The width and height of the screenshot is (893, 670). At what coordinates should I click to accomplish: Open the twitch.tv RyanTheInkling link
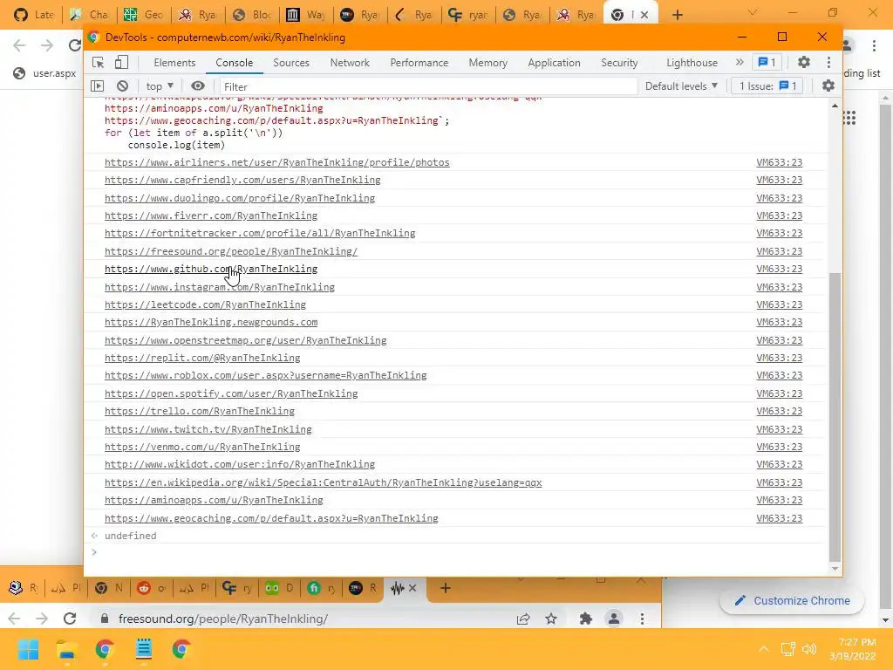click(208, 429)
